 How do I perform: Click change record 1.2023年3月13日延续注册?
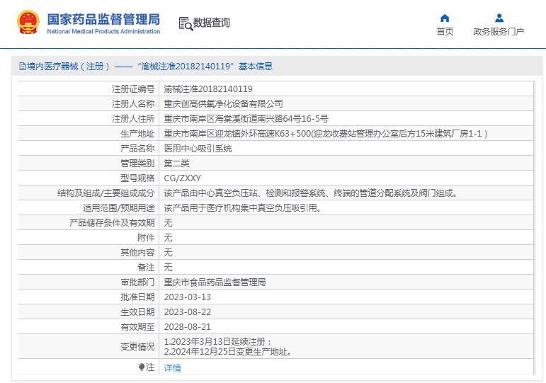coord(217,341)
